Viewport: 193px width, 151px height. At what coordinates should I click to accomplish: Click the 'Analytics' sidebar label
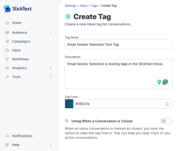[x=19, y=68]
